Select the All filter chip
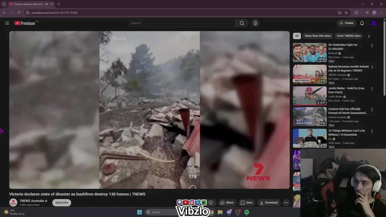 (297, 36)
